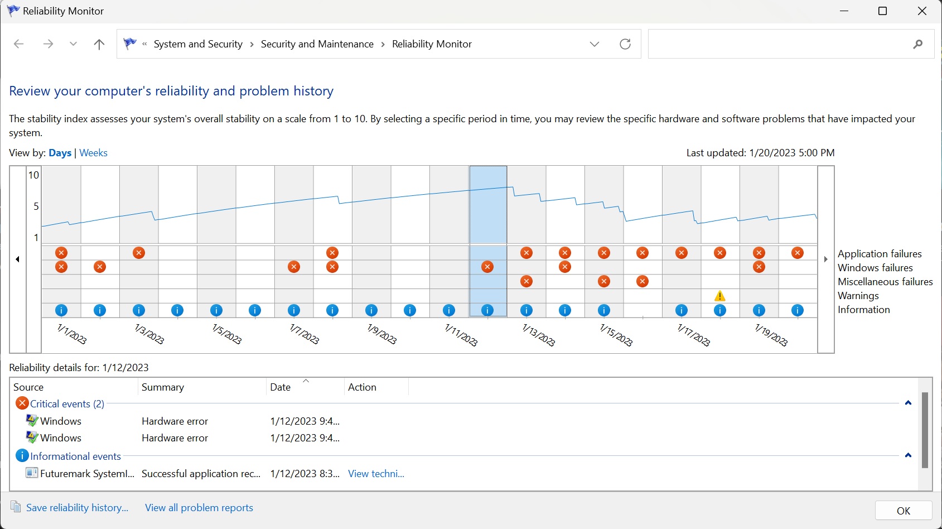Select the Futuremark SystemInfo event row
The width and height of the screenshot is (942, 529).
463,474
